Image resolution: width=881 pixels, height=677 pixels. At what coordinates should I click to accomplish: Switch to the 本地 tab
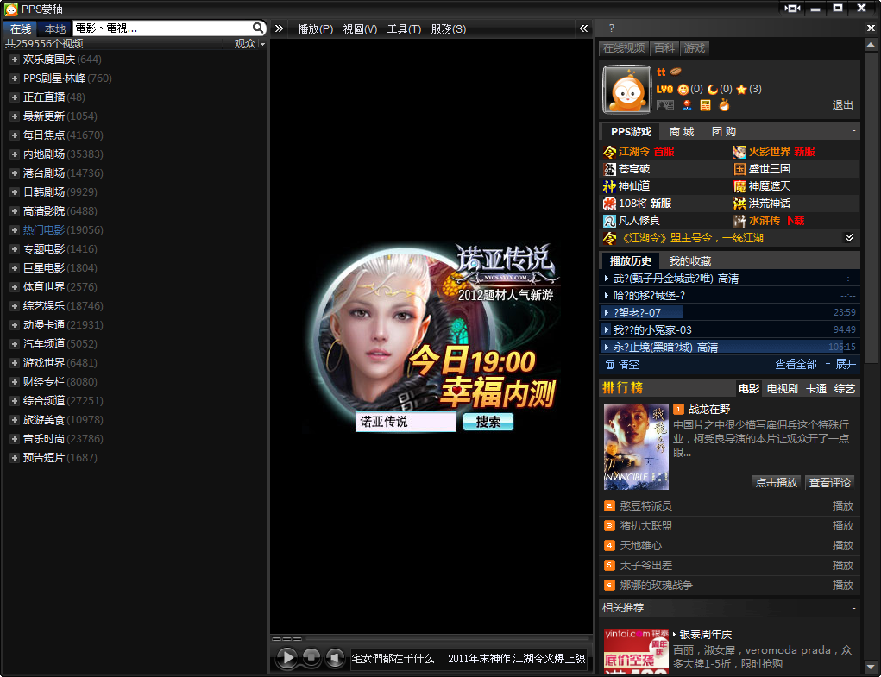[x=54, y=28]
